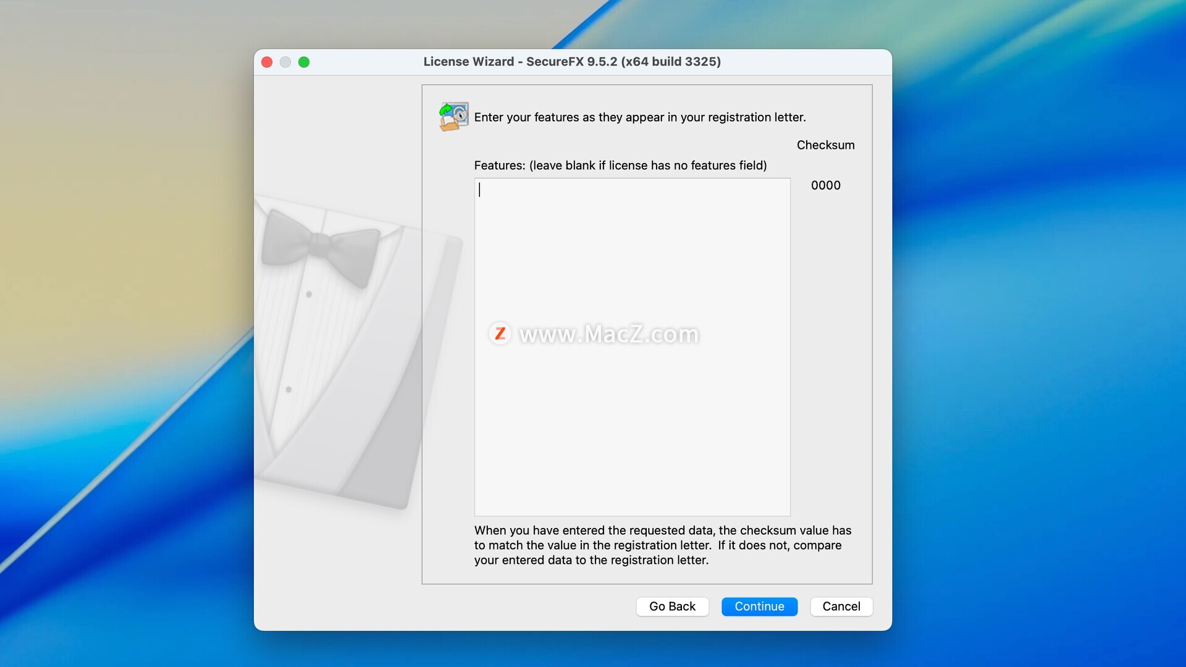Image resolution: width=1186 pixels, height=667 pixels.
Task: Click the green zoom window button
Action: (x=304, y=62)
